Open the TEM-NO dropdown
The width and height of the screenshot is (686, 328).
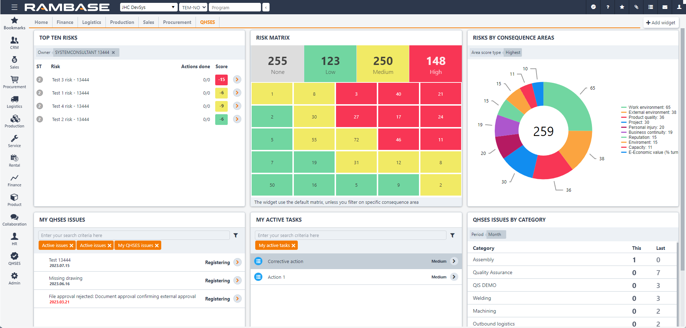pos(193,7)
